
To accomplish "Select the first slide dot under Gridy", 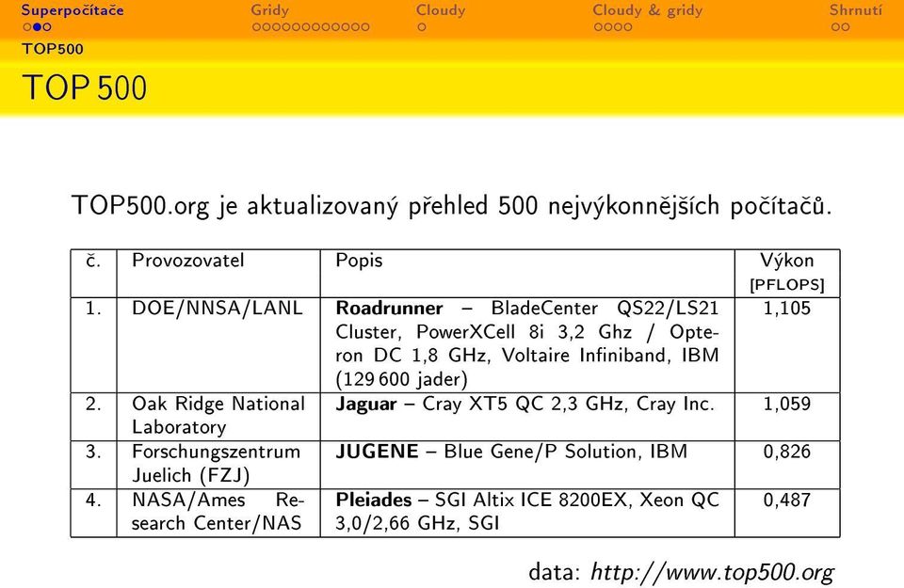I will [x=256, y=27].
